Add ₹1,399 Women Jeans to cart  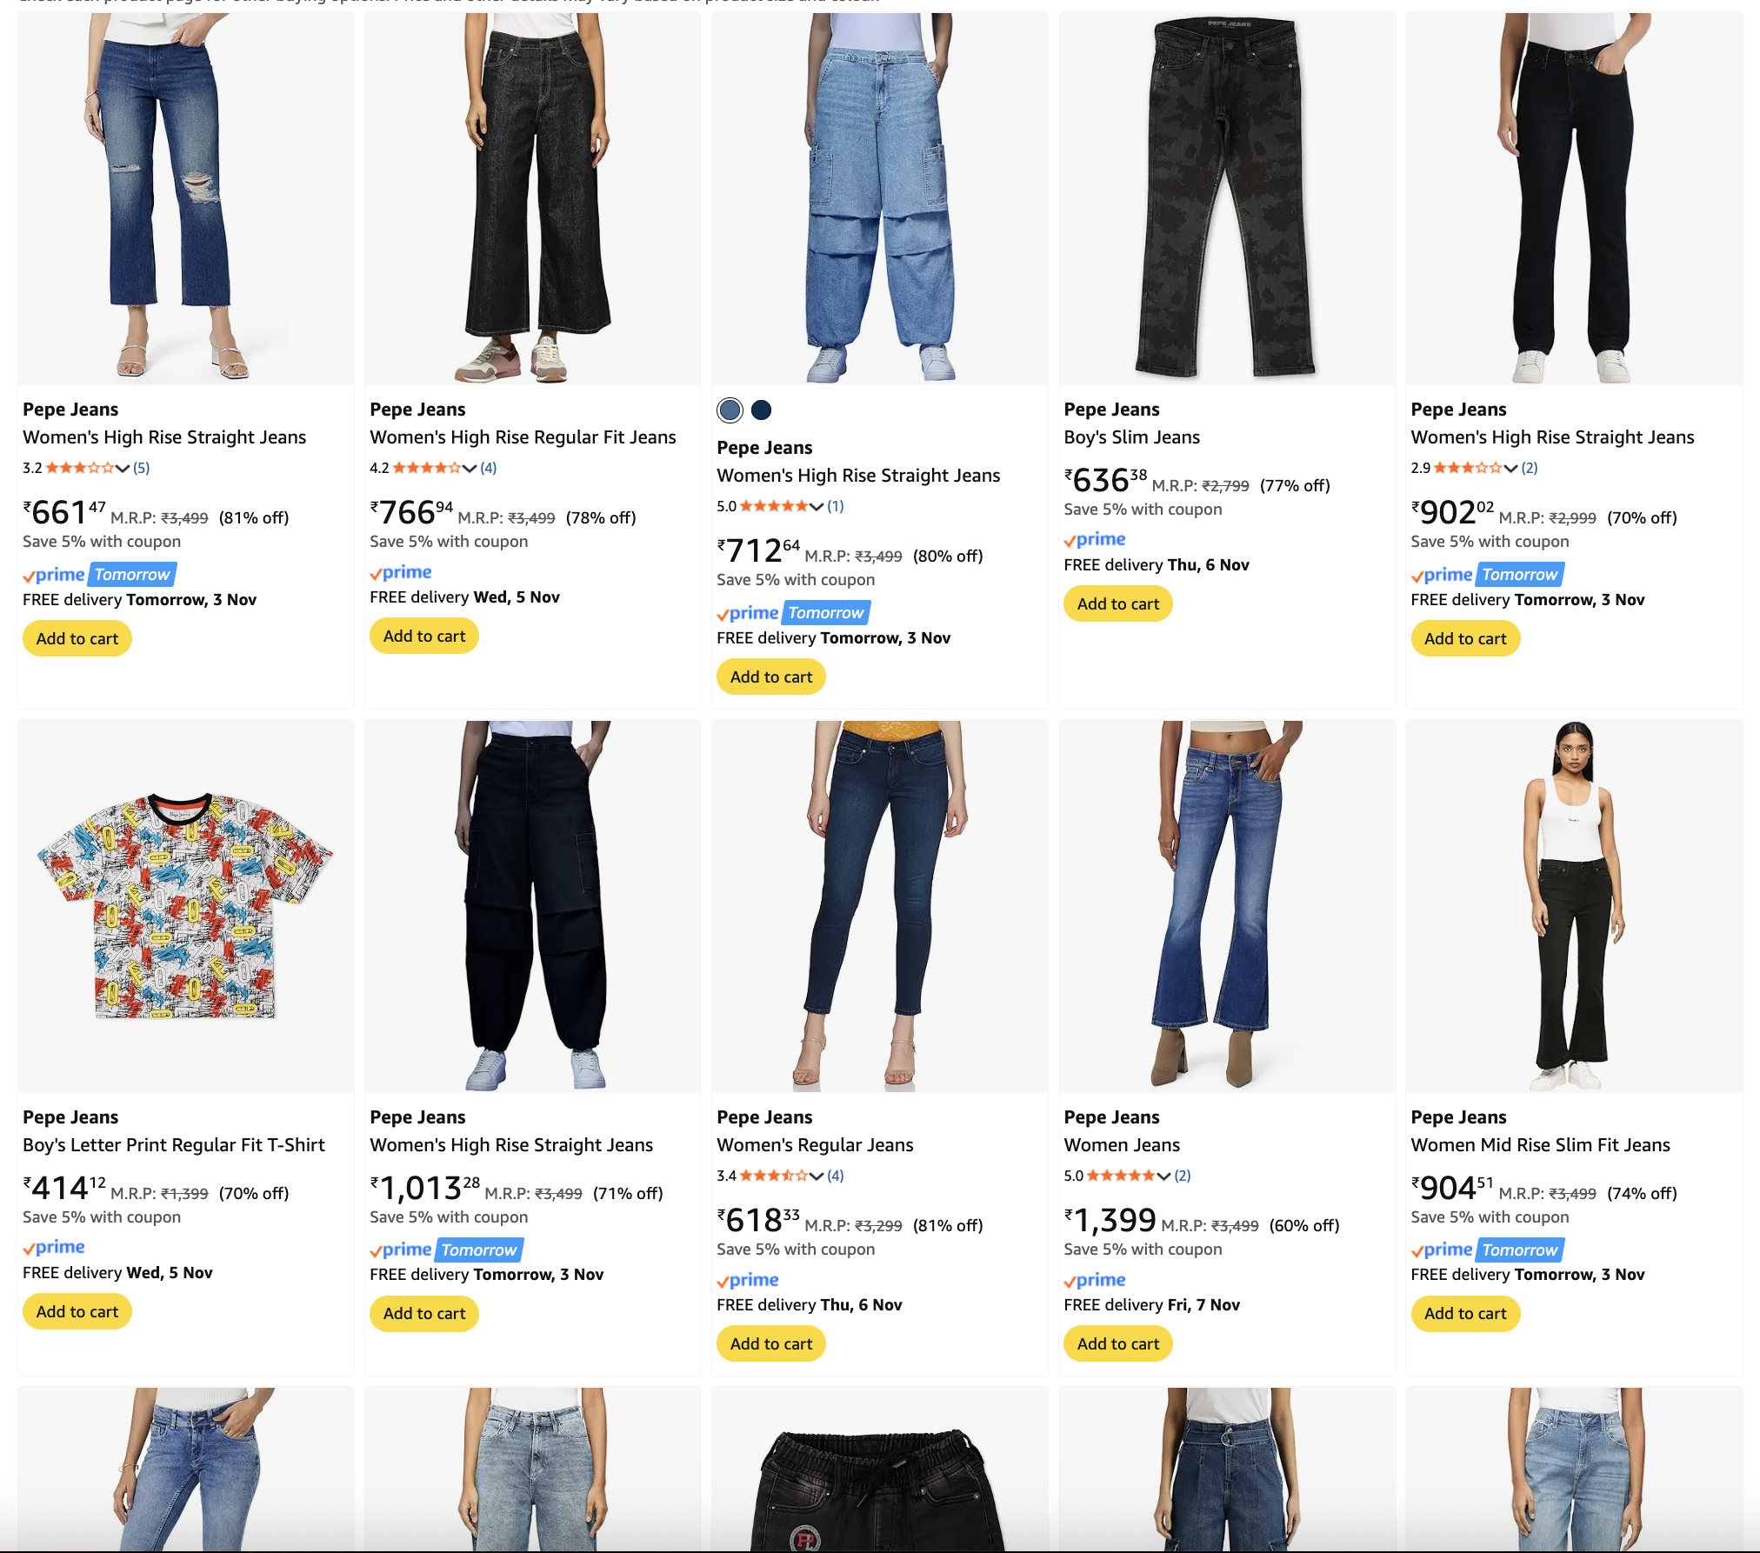click(x=1117, y=1344)
